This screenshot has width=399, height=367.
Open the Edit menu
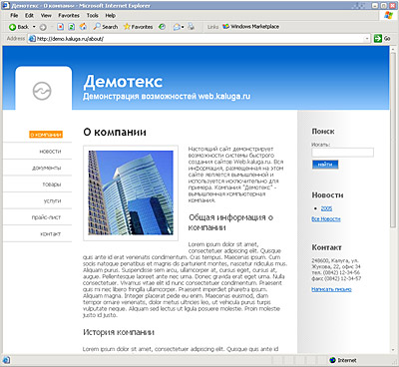29,15
